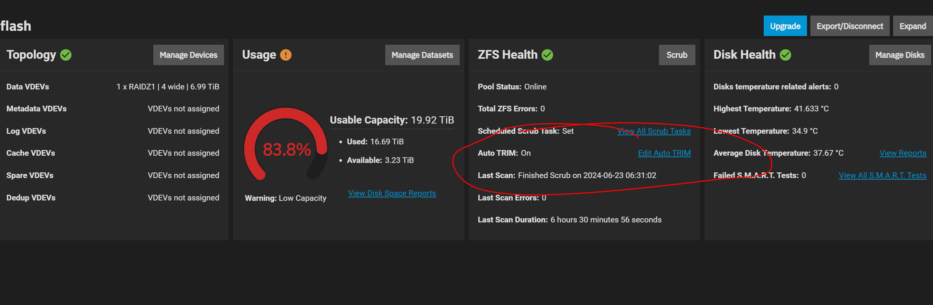Screen dimensions: 933x305
Task: Open the Edit Auto TRIM link
Action: pos(664,153)
